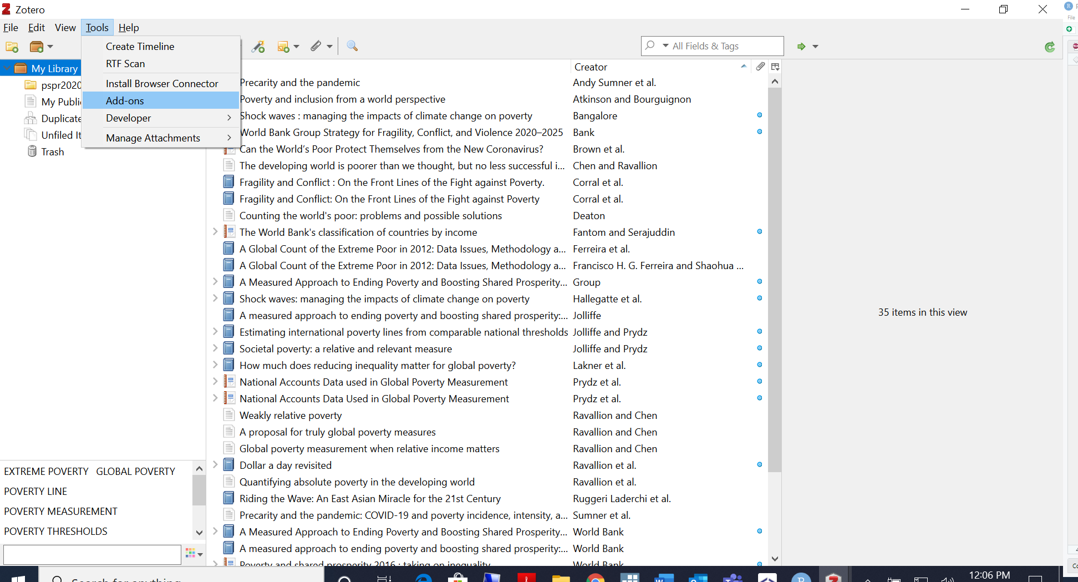
Task: Open the Edit menu
Action: tap(37, 27)
